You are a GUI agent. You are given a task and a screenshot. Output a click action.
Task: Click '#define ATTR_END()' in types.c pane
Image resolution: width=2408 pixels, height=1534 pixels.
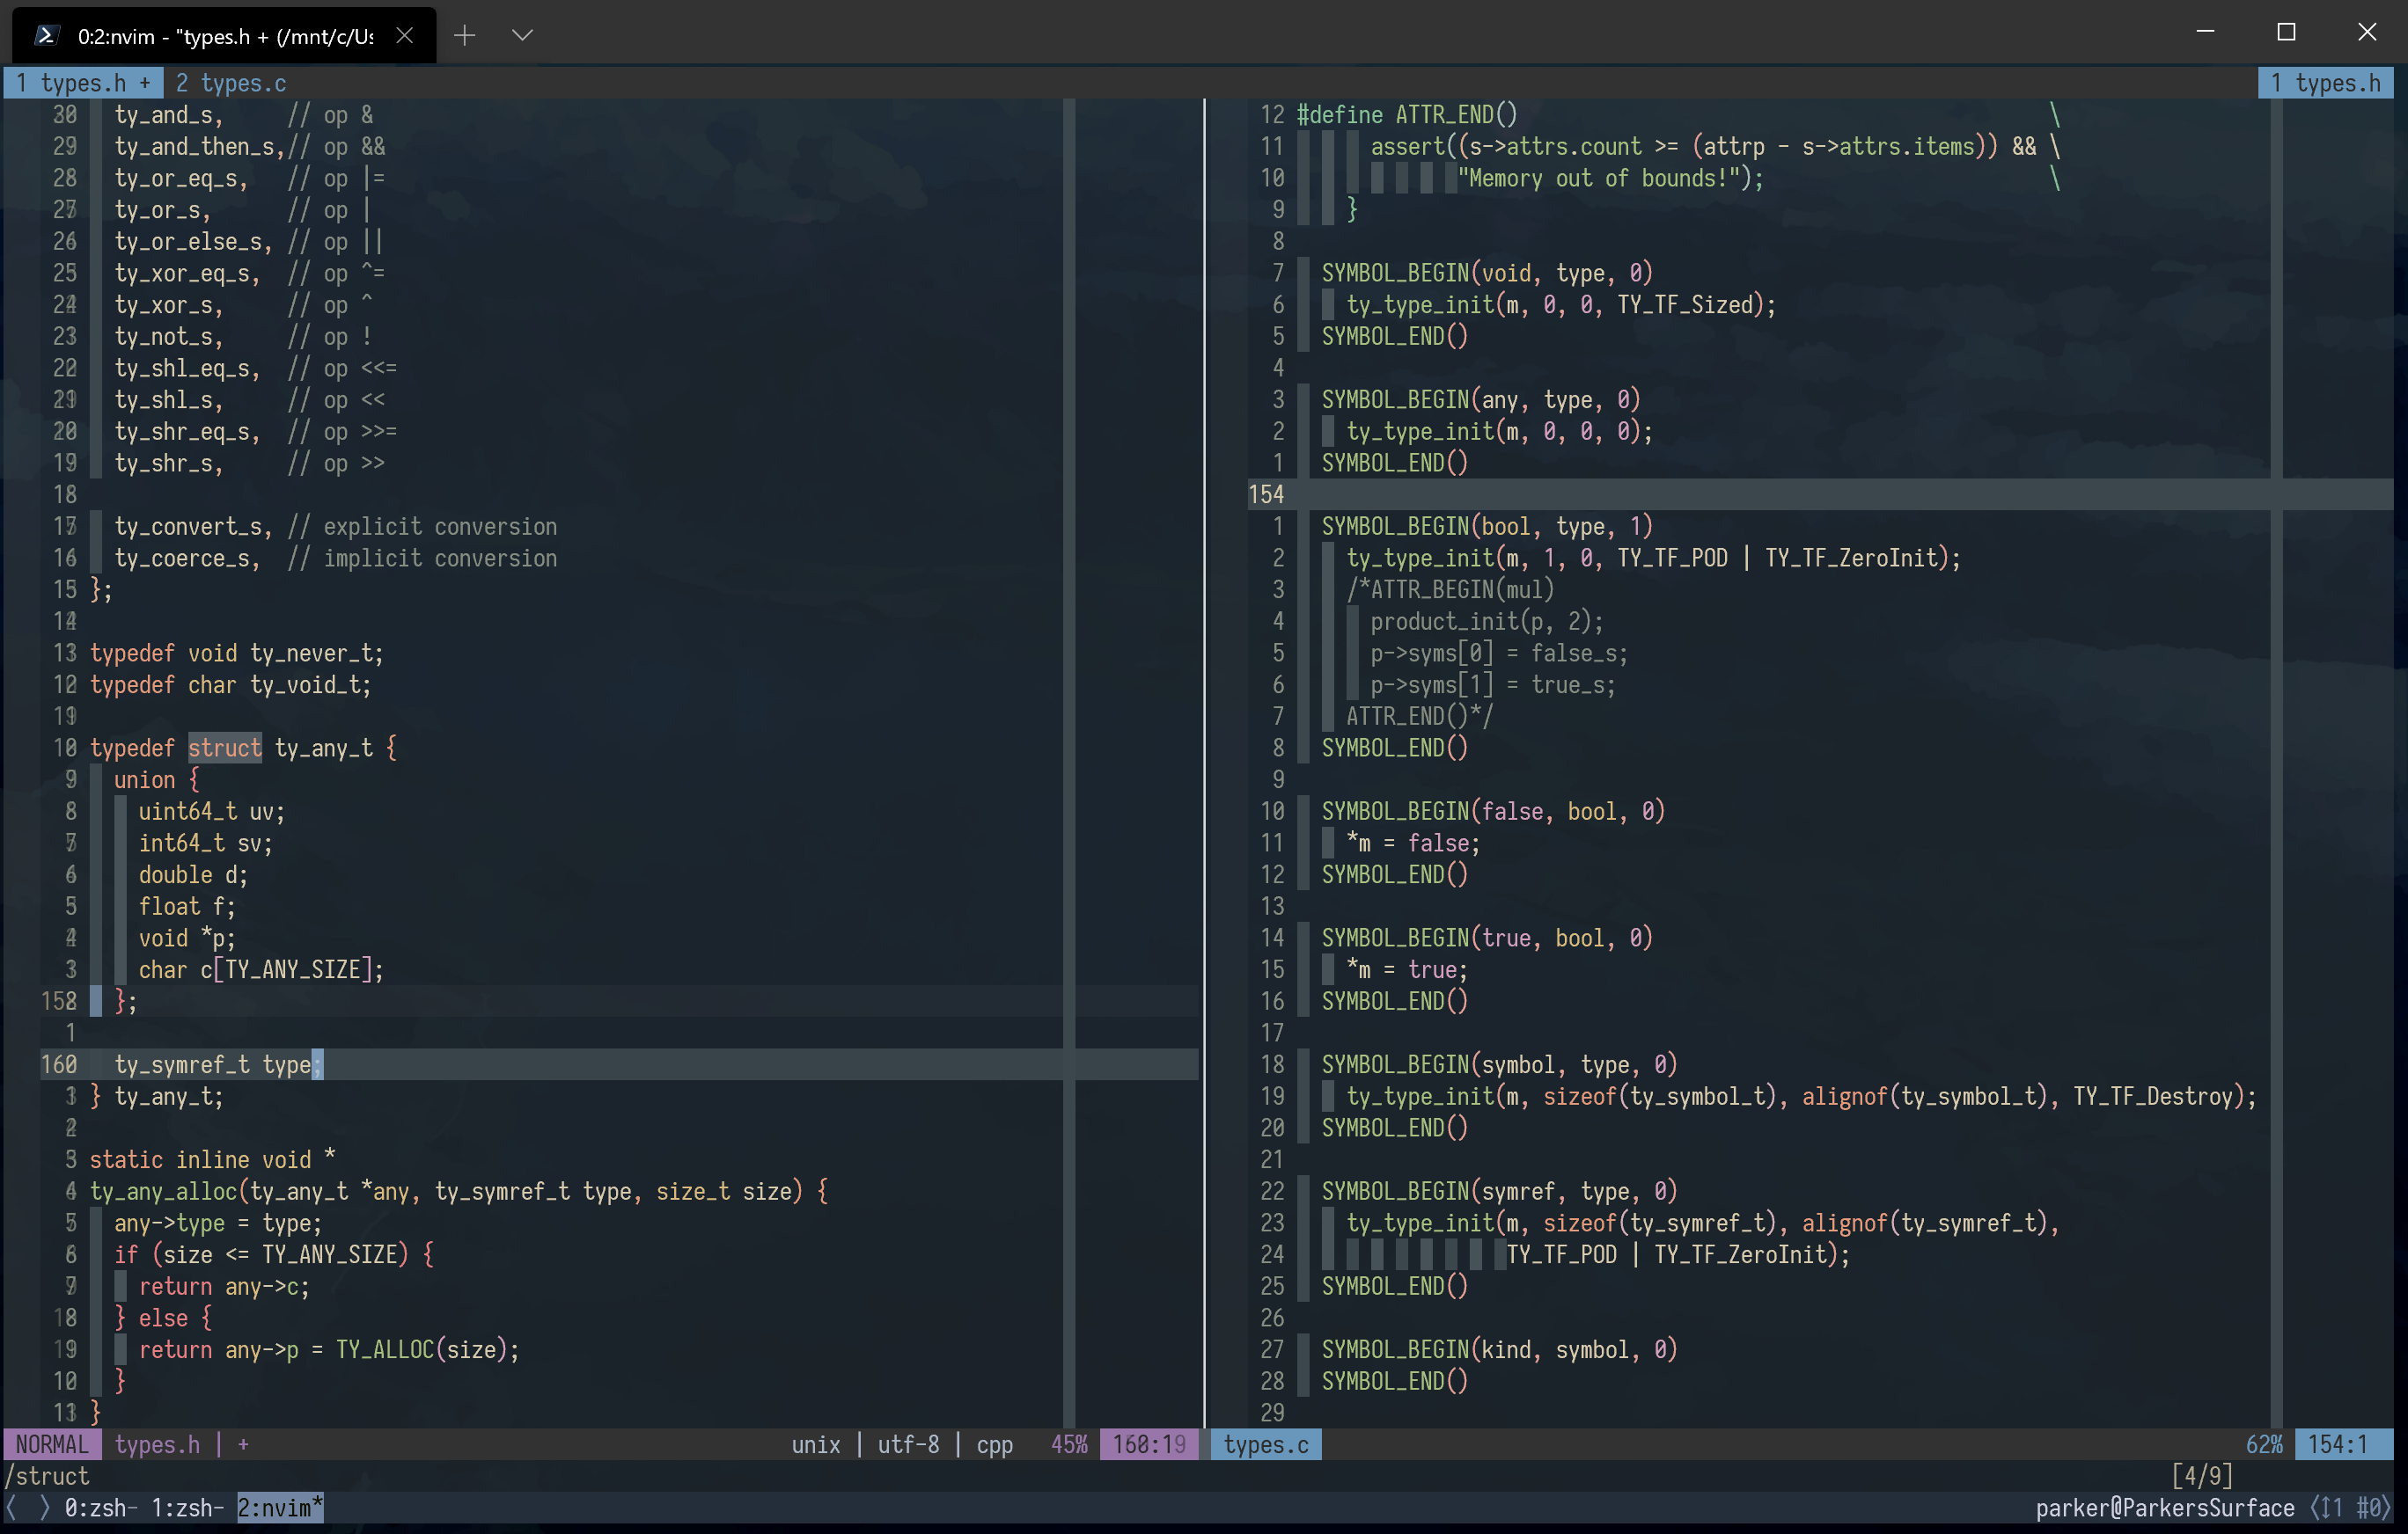tap(1407, 115)
